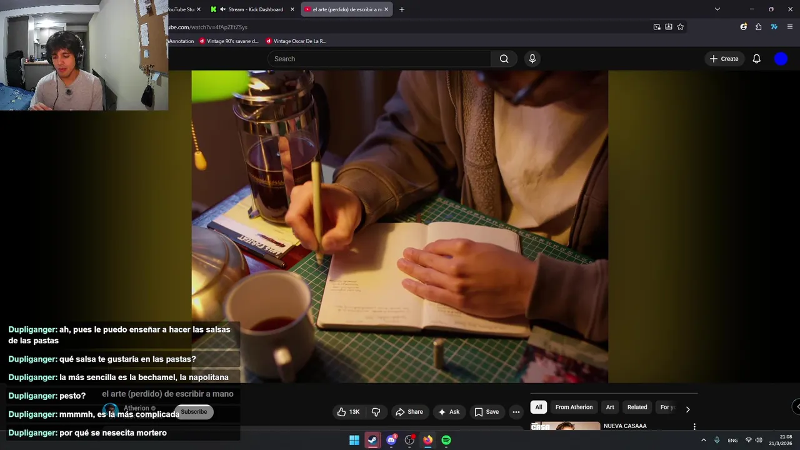This screenshot has height=450, width=800.
Task: Open Steam from taskbar
Action: [x=372, y=440]
